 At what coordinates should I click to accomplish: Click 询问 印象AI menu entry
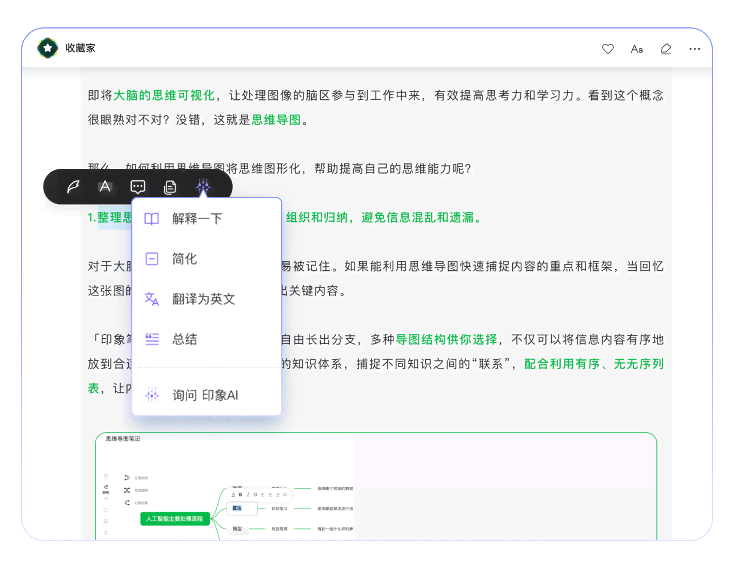click(206, 395)
